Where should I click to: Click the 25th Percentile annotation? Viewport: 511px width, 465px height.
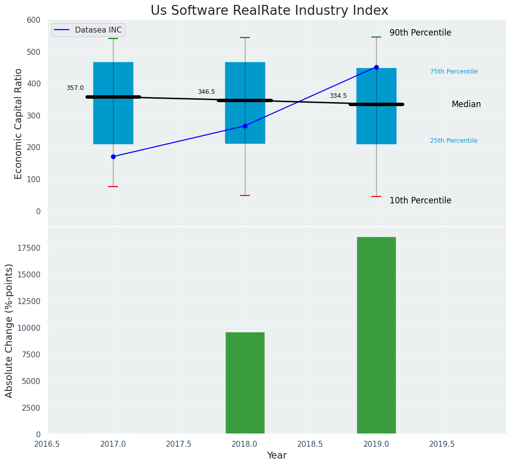click(x=454, y=141)
